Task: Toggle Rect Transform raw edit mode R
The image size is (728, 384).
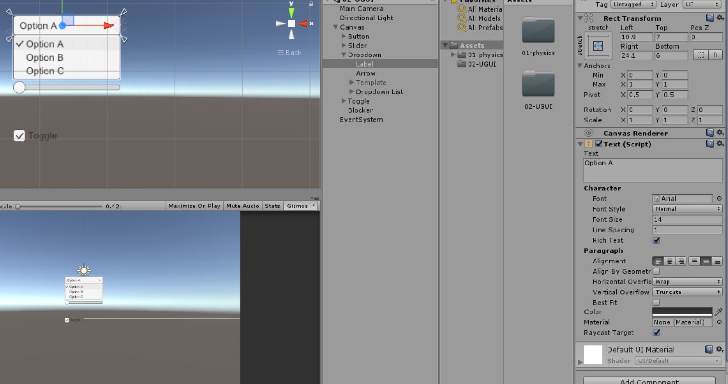Action: pyautogui.click(x=715, y=55)
